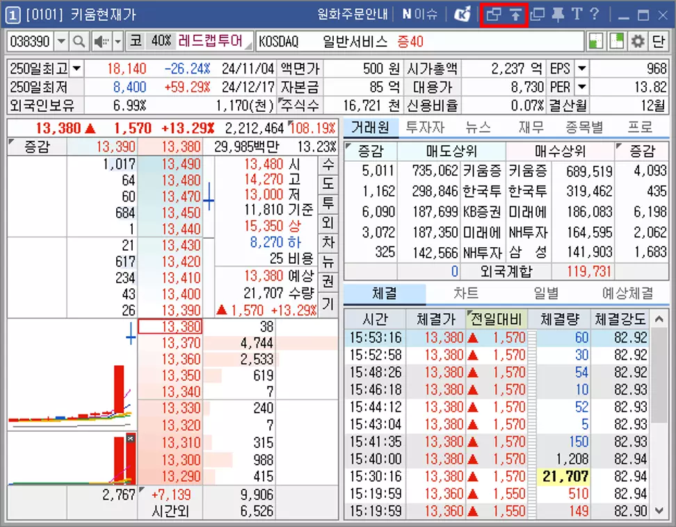Viewport: 676px width, 527px height.
Task: Click the window number 1 icon
Action: [13, 15]
